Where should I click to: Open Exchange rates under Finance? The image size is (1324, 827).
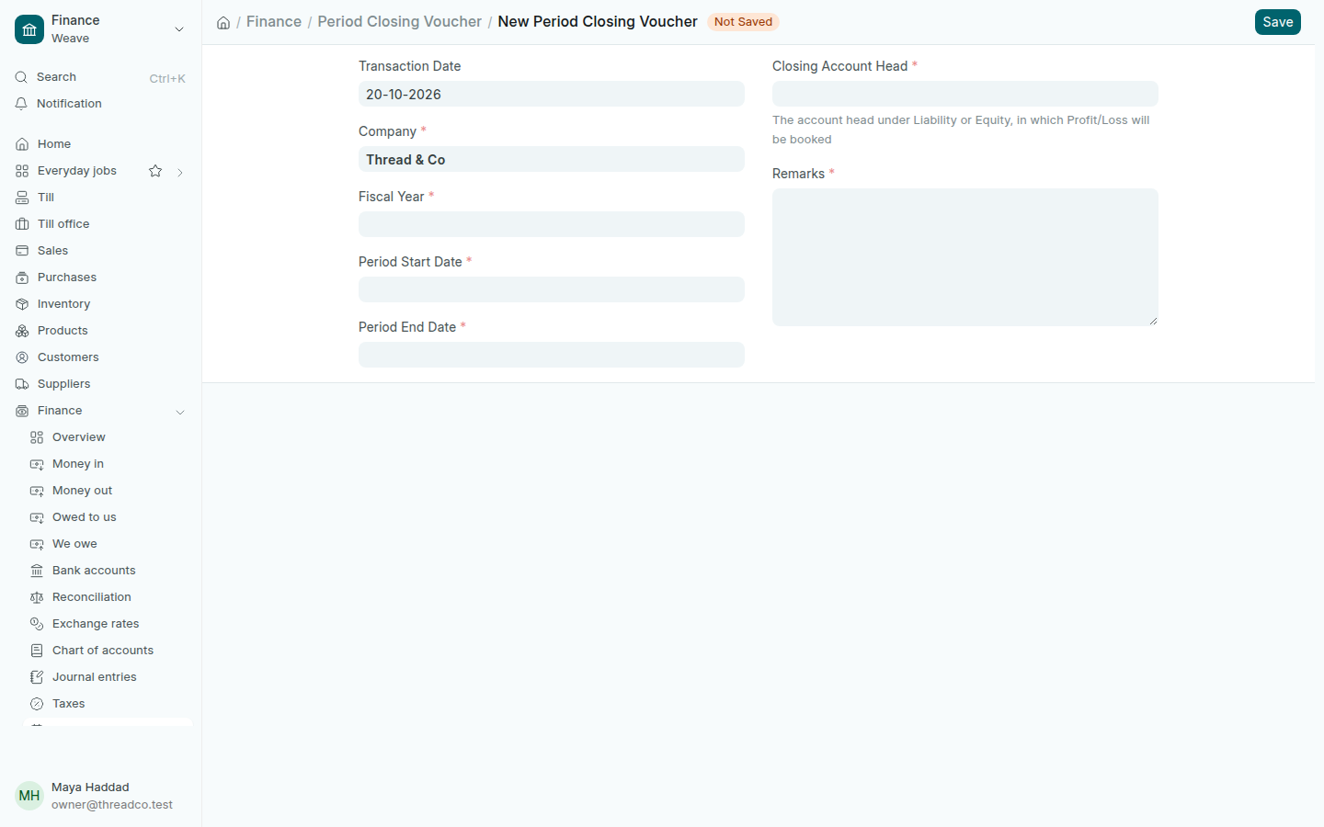108,624
